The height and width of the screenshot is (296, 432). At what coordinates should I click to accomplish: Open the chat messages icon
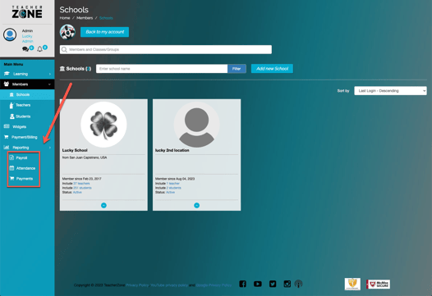tap(25, 49)
